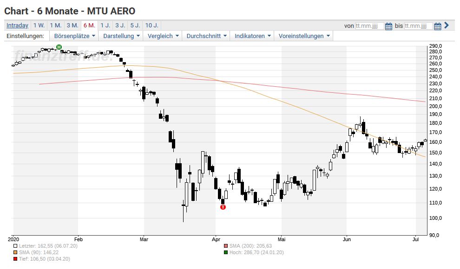The height and width of the screenshot is (269, 460).
Task: Expand the Durchschnitt dropdown
Action: [206, 36]
